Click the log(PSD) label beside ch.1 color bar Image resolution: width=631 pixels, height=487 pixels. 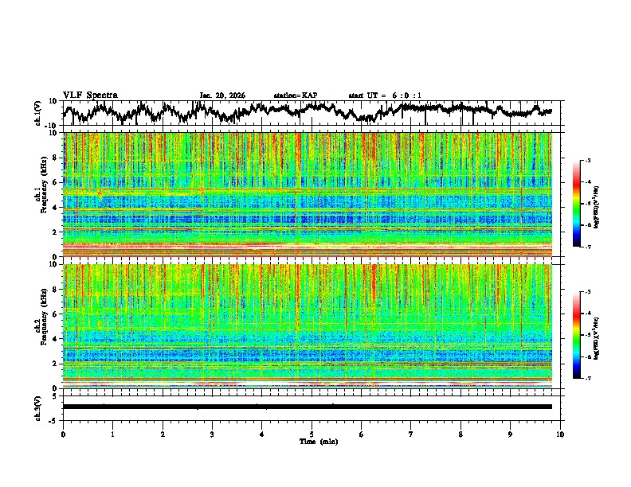click(x=597, y=207)
